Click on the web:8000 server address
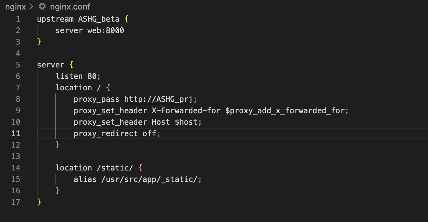The image size is (428, 222). click(x=106, y=31)
